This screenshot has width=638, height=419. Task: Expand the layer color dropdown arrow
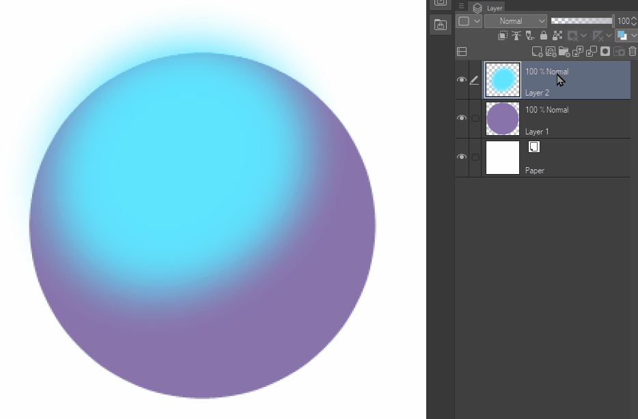(x=633, y=35)
